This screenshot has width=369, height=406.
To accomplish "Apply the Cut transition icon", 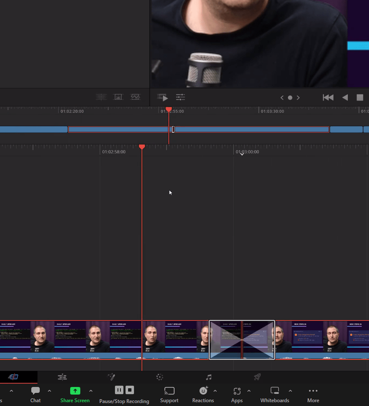I will [x=101, y=97].
